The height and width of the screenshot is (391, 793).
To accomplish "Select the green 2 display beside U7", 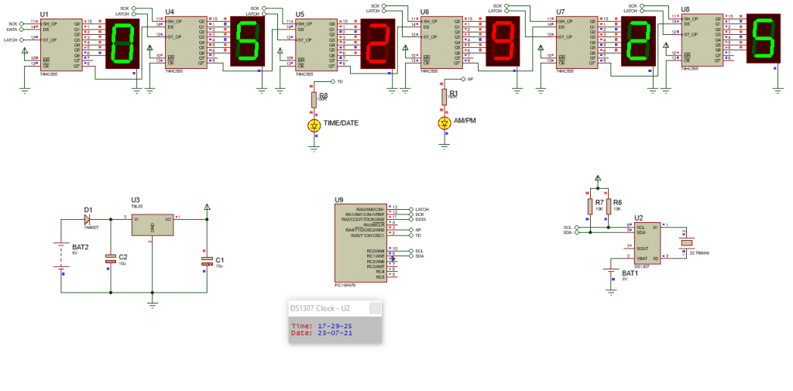I will [638, 41].
